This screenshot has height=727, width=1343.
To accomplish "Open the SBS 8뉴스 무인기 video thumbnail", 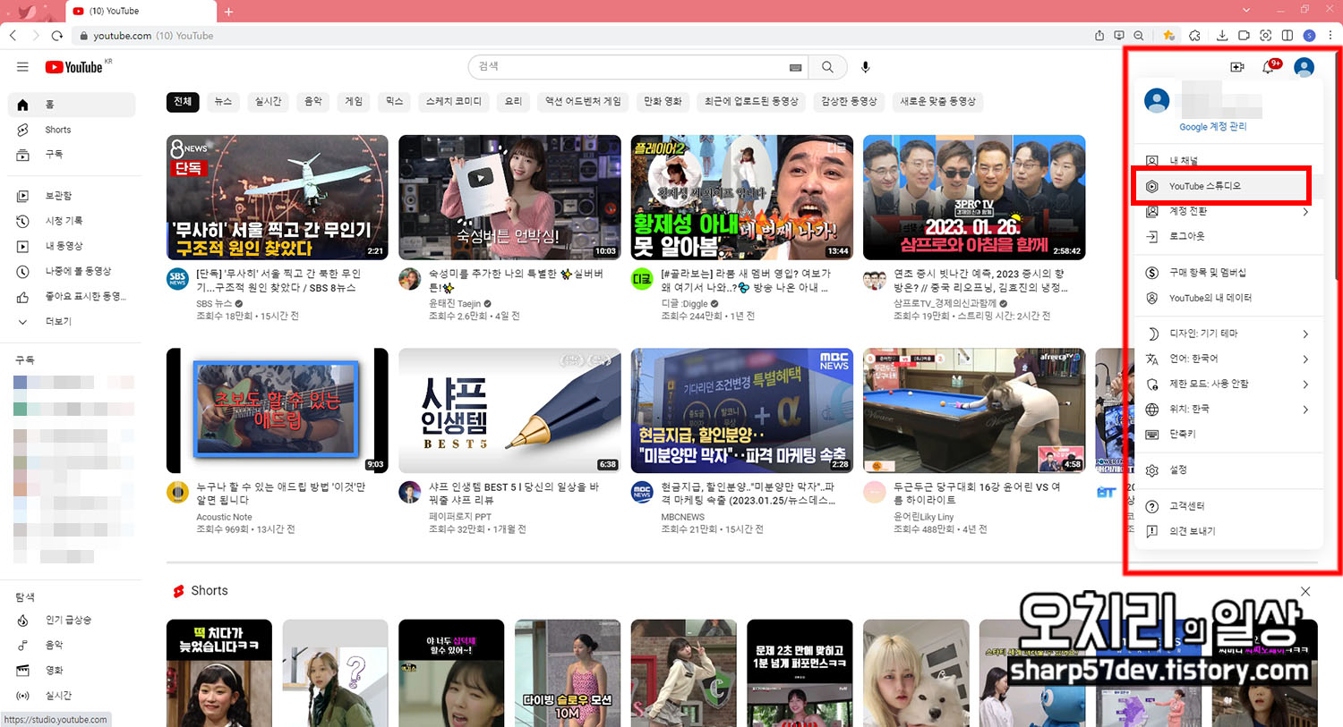I will click(x=278, y=198).
